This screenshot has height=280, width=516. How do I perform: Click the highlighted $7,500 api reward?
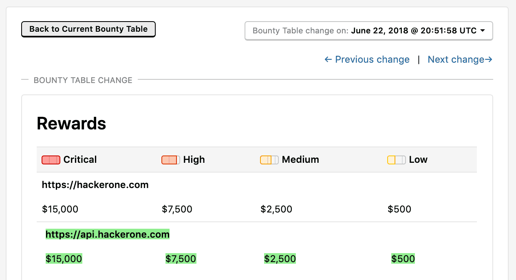click(x=181, y=259)
